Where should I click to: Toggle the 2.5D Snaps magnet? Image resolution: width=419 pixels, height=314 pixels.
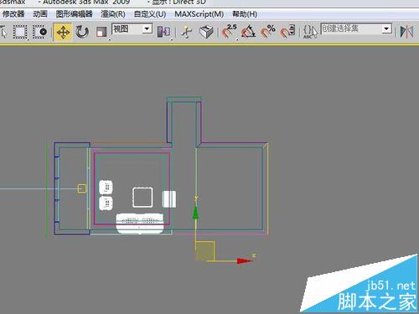coord(229,32)
